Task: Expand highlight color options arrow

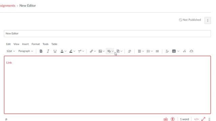Action: (x=74, y=51)
